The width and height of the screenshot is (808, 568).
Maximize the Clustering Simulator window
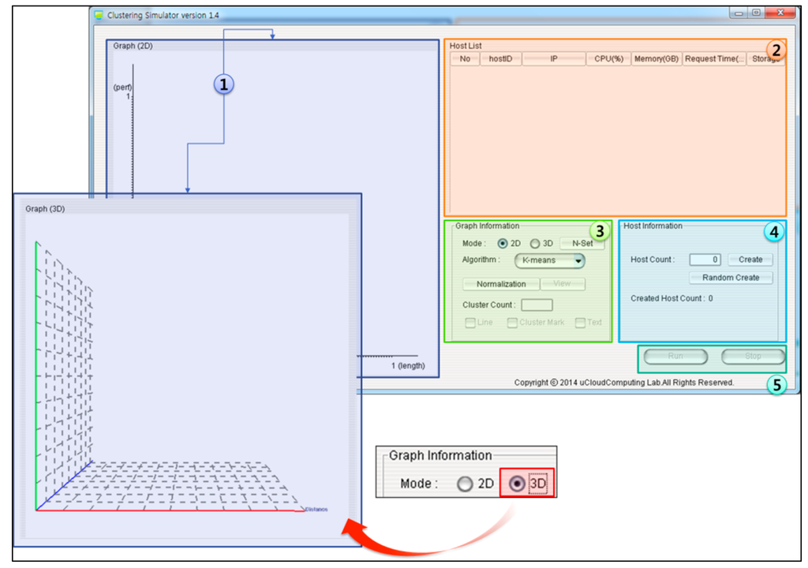tap(756, 13)
